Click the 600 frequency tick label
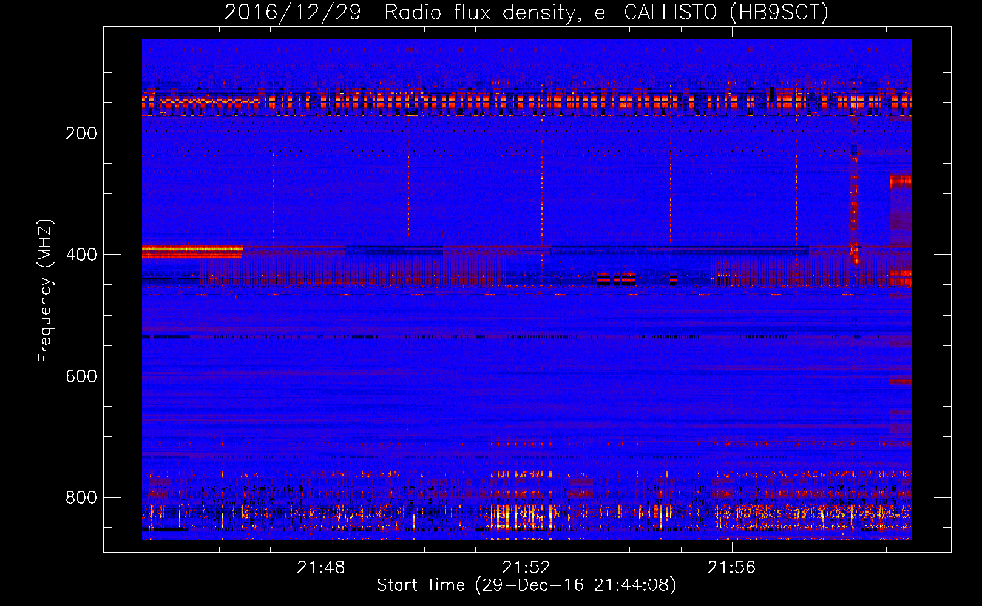This screenshot has height=606, width=982. click(81, 376)
